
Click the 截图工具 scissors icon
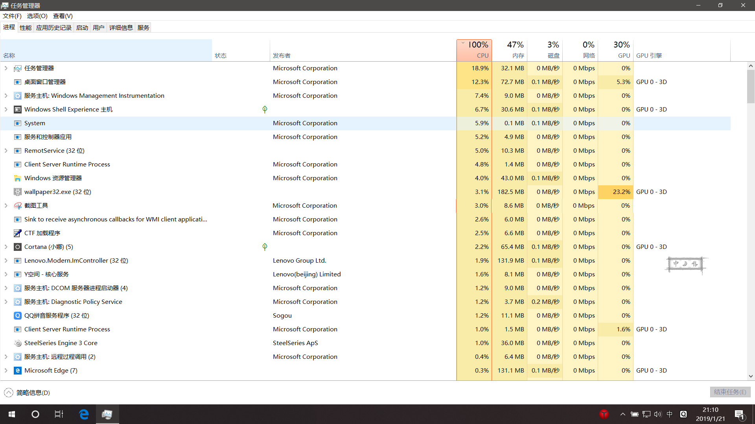(18, 206)
